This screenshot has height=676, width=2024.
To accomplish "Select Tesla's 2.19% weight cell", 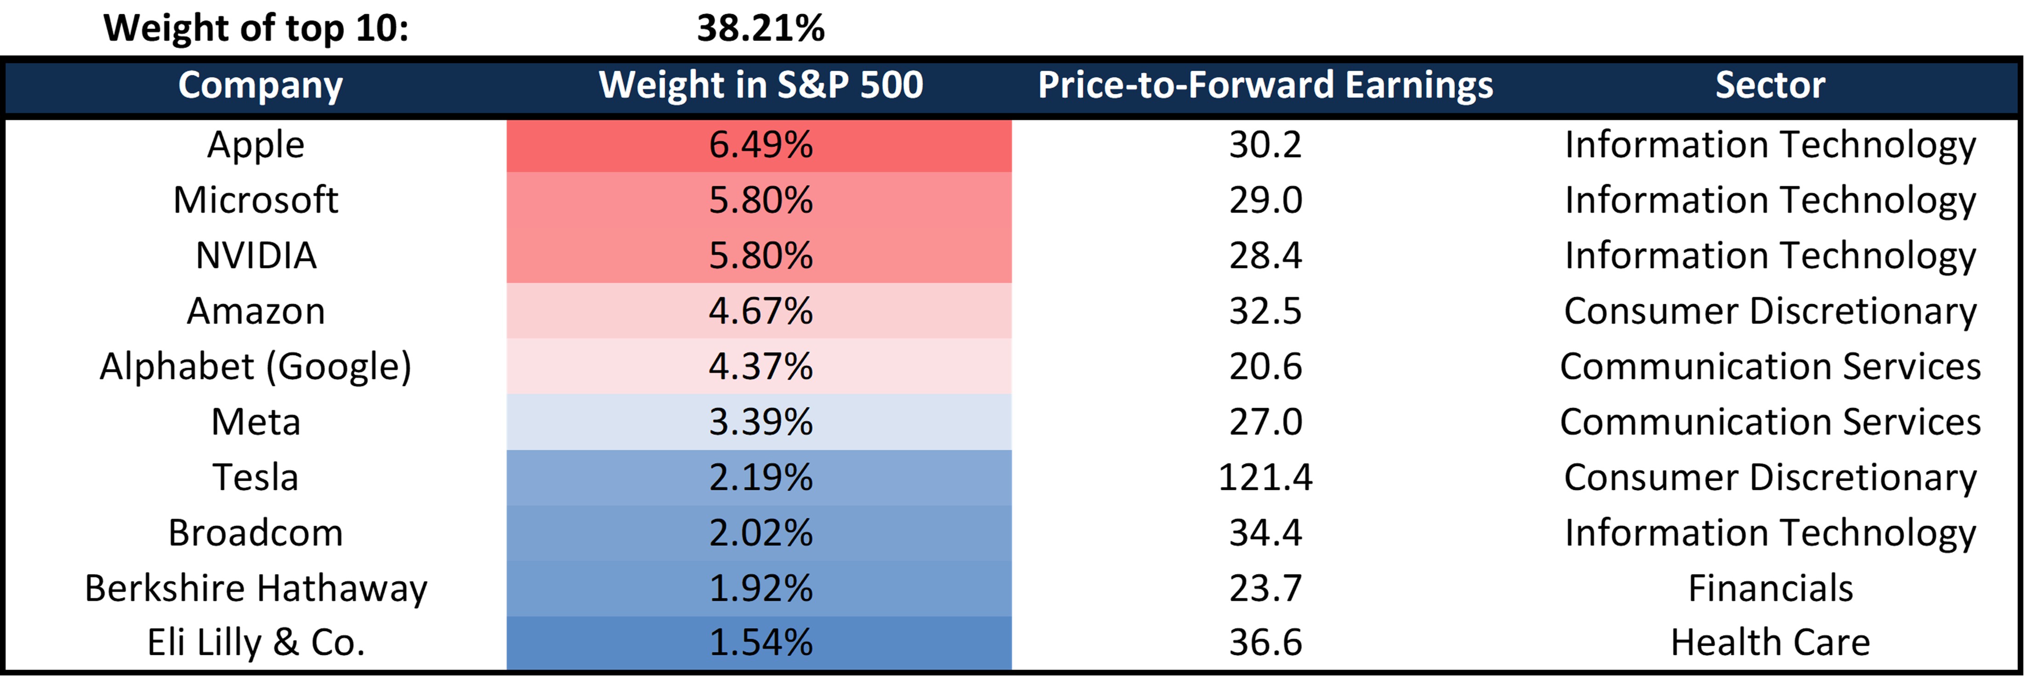I will pyautogui.click(x=760, y=477).
